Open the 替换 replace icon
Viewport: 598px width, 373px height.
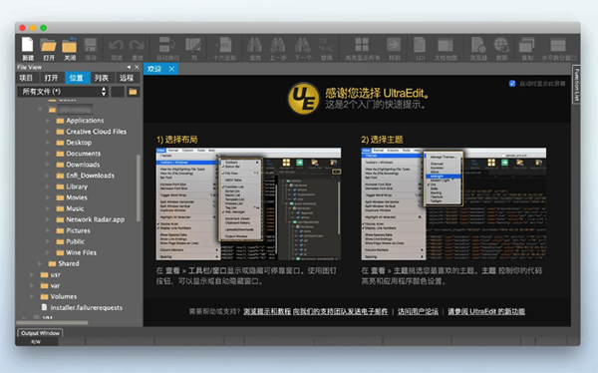[326, 49]
